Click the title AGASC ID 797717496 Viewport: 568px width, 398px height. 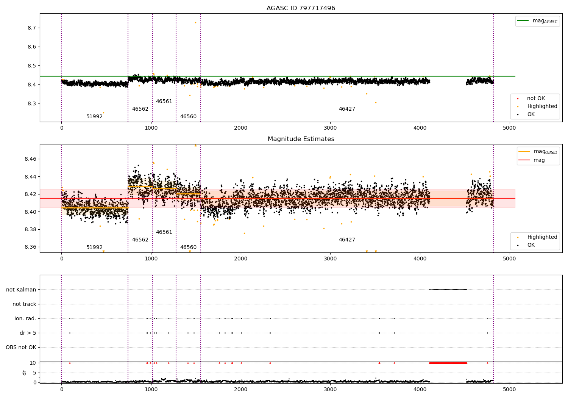tap(301, 8)
